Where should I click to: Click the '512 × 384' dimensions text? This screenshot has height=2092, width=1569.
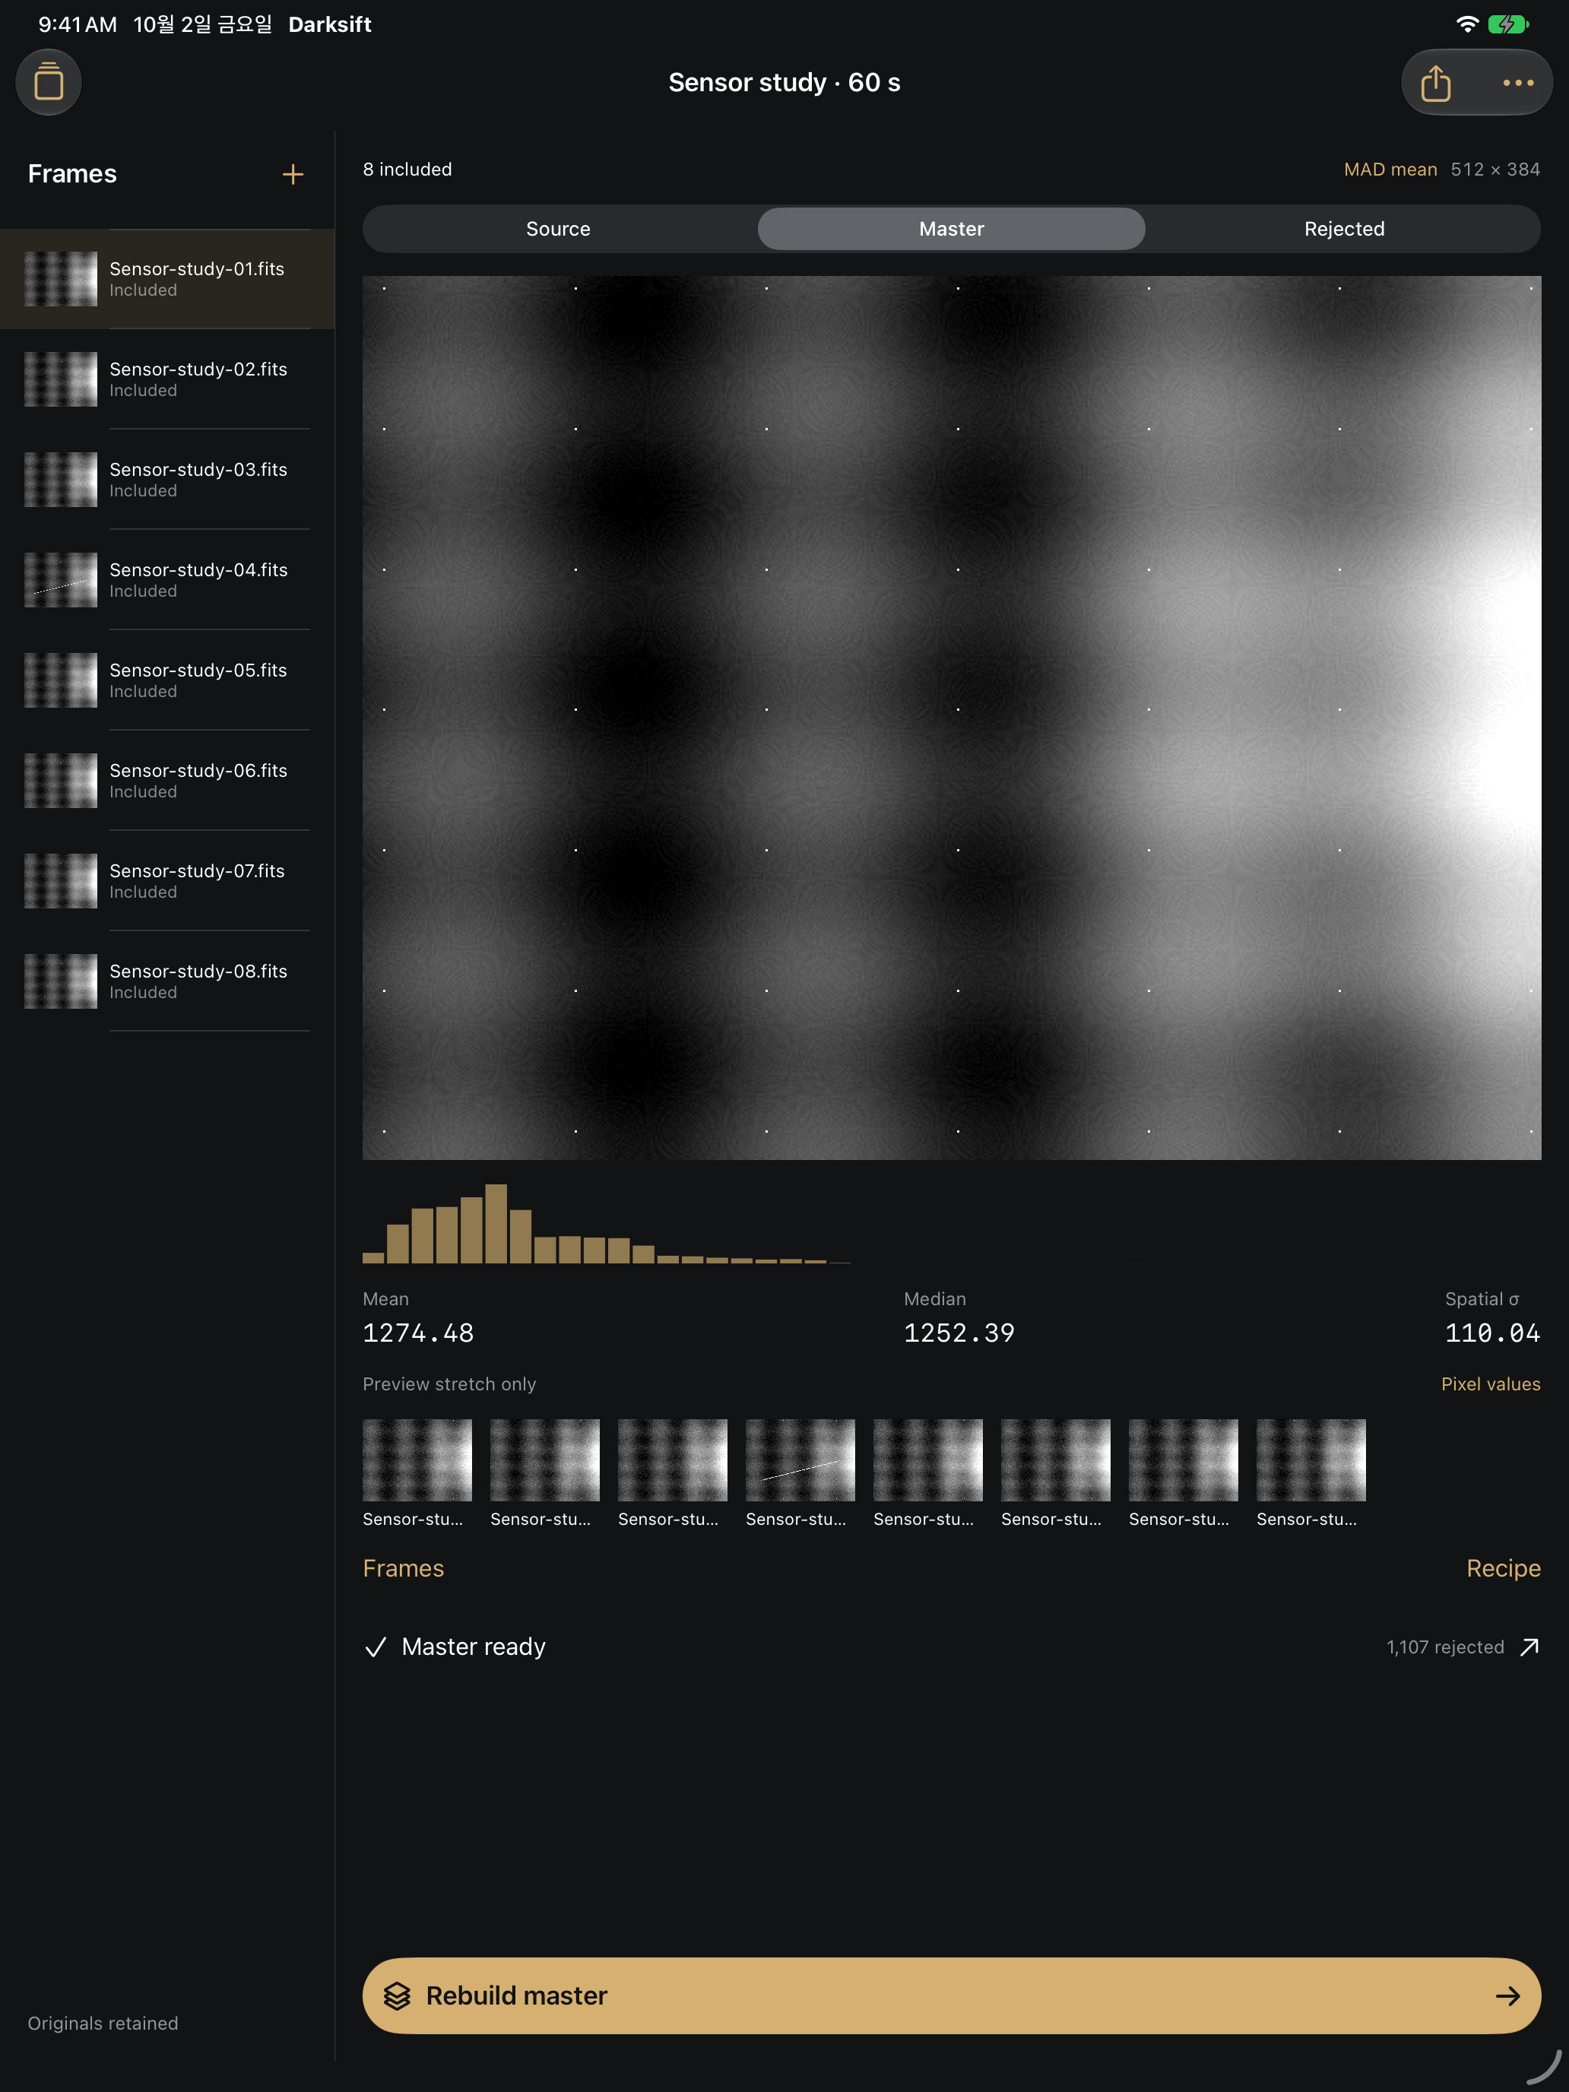pyautogui.click(x=1495, y=170)
